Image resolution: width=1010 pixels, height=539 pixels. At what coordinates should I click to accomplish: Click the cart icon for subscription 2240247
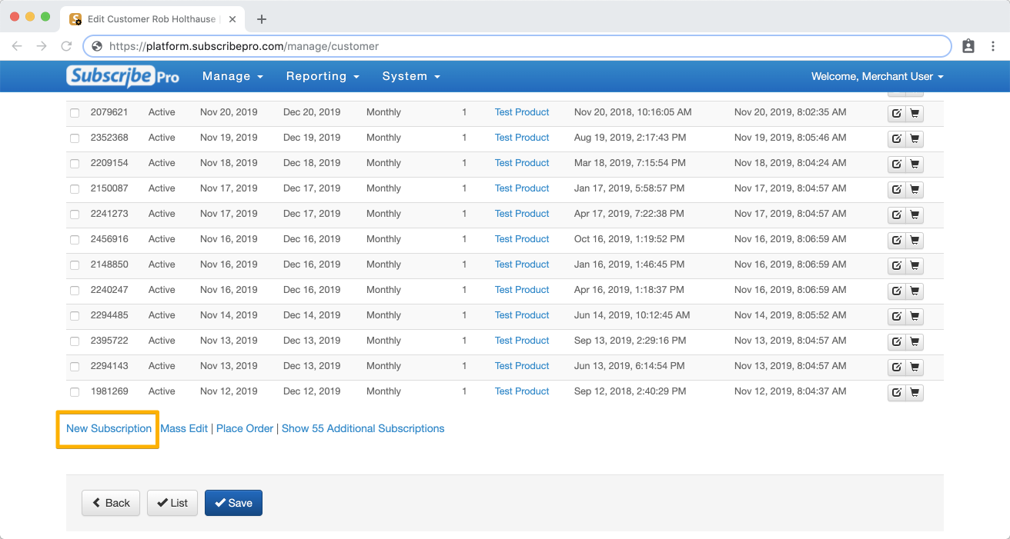coord(915,291)
